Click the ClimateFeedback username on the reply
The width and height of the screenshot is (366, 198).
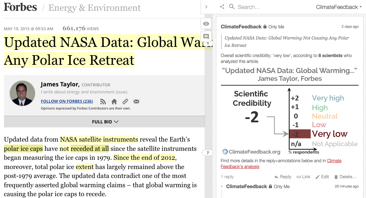(x=247, y=187)
